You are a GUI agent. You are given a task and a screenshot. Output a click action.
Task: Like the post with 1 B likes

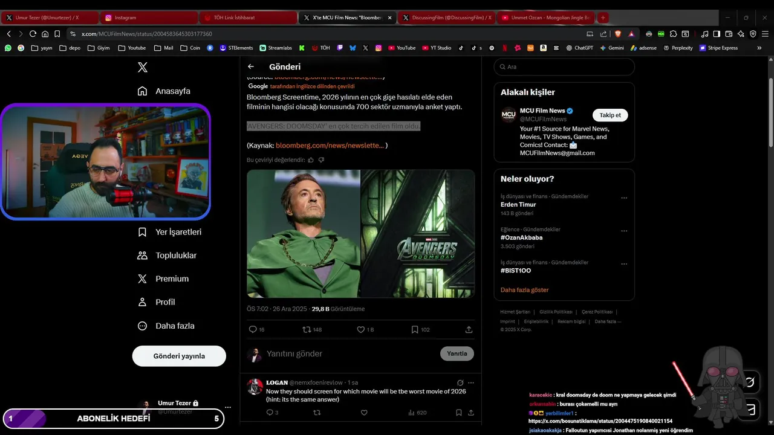click(x=365, y=329)
